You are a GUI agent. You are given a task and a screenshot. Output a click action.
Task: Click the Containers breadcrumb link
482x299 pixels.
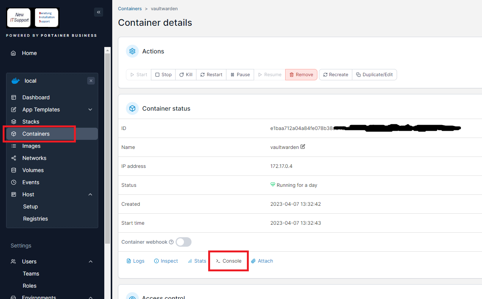pos(130,8)
